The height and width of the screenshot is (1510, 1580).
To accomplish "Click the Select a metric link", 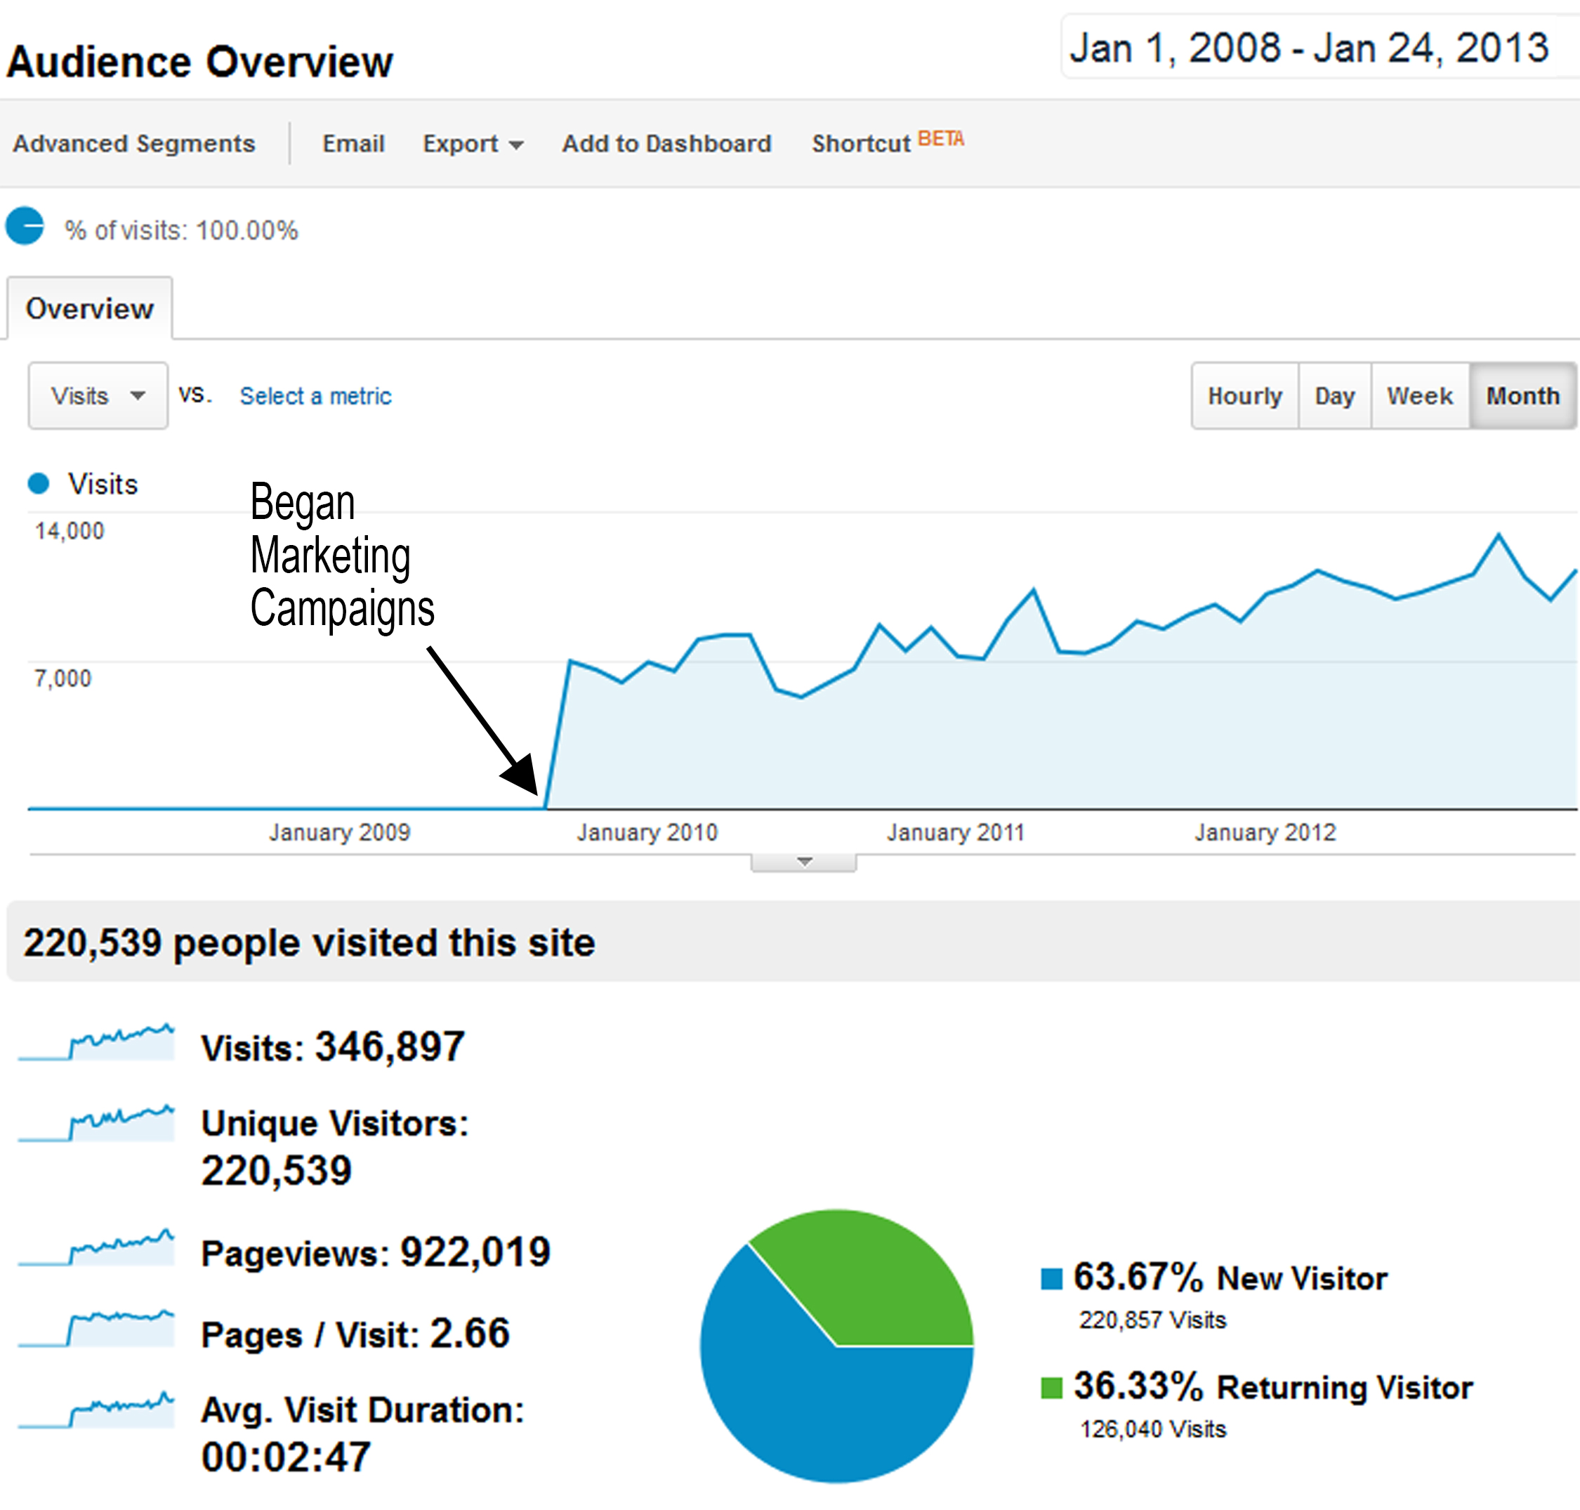I will coord(315,396).
